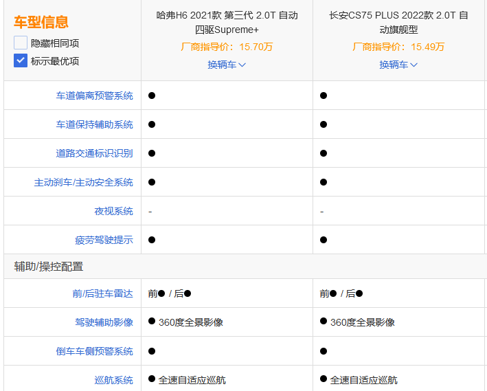Open the 巡航系统 link
The height and width of the screenshot is (391, 487).
(113, 380)
